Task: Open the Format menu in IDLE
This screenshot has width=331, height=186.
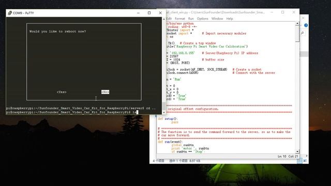Action: pos(179,19)
